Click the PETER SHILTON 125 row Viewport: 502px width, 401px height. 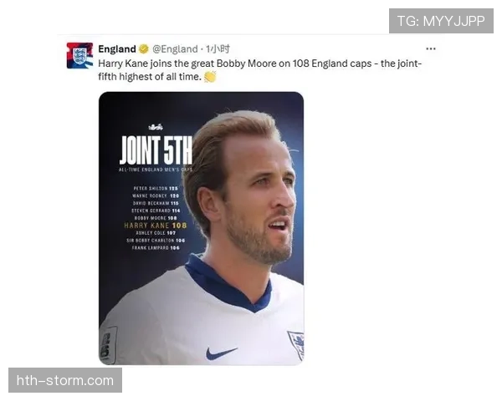tap(156, 188)
